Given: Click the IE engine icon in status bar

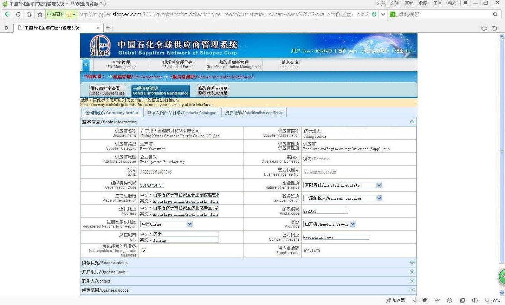Looking at the screenshot, I should (449, 300).
